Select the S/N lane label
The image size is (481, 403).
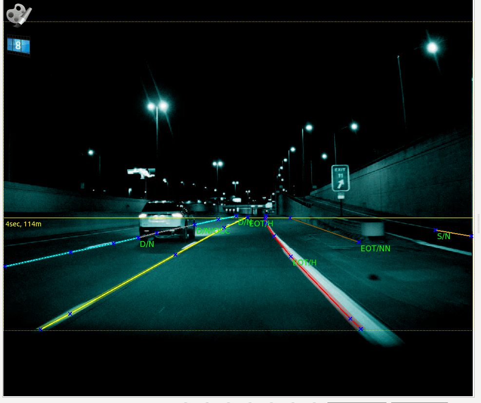point(443,236)
